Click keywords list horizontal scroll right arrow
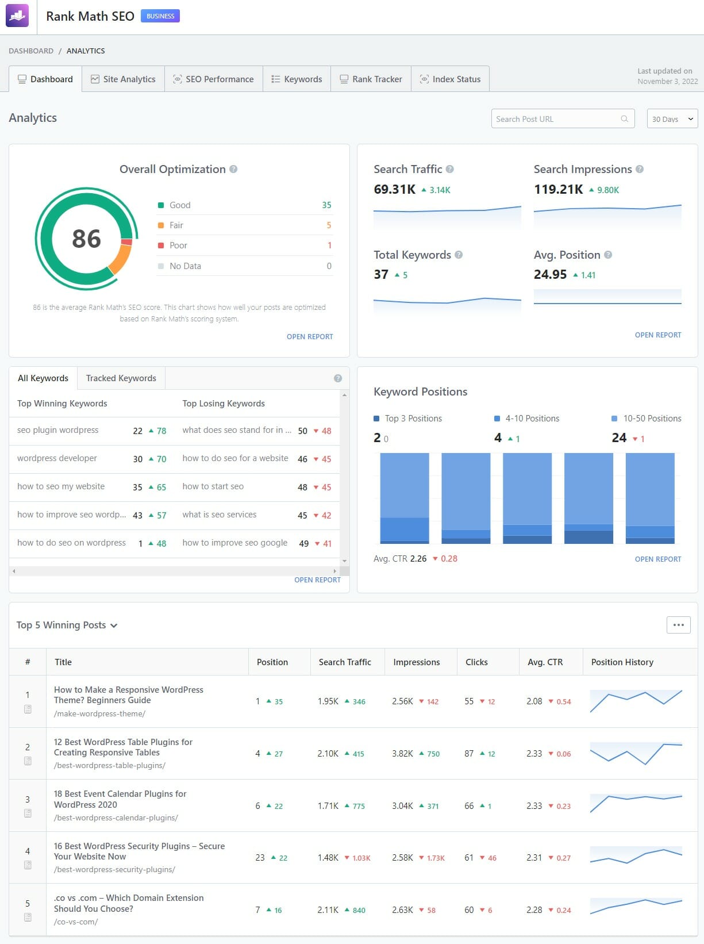The width and height of the screenshot is (704, 944). [x=335, y=571]
